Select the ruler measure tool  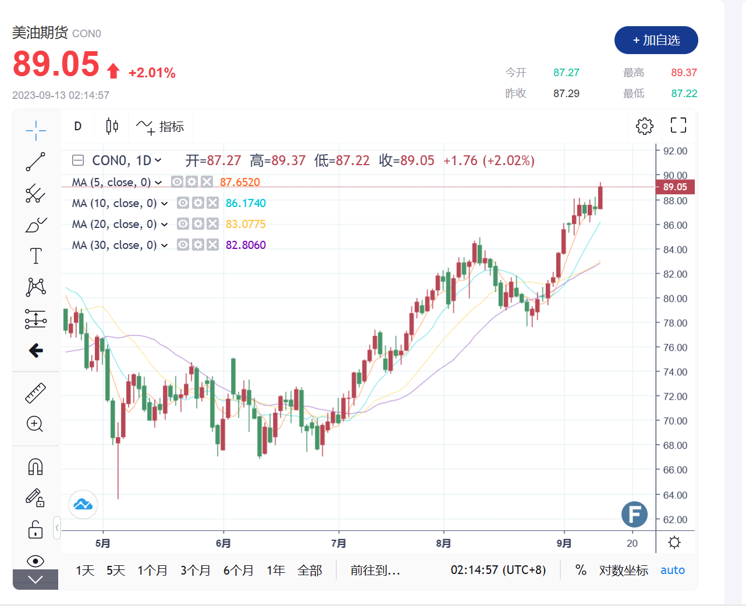click(x=35, y=393)
